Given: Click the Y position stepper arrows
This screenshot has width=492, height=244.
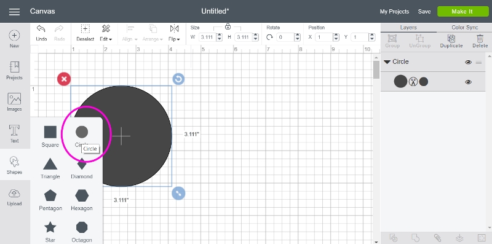Looking at the screenshot, I should 372,37.
